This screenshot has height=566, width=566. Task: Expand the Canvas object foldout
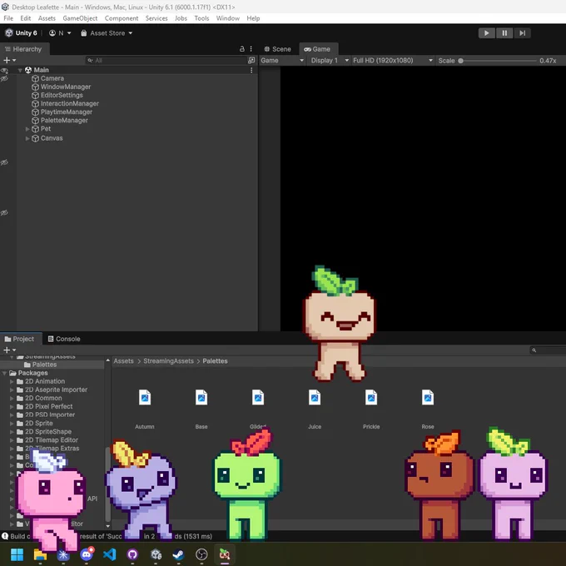pyautogui.click(x=27, y=138)
